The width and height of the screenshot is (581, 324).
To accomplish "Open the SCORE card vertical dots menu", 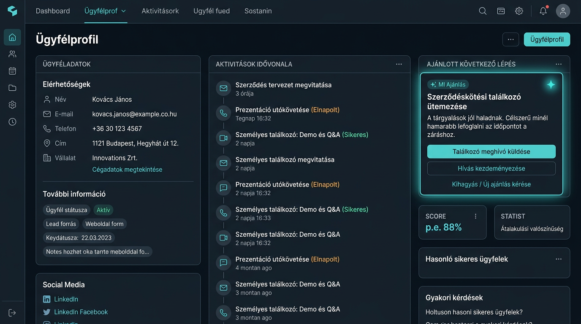I will click(475, 216).
